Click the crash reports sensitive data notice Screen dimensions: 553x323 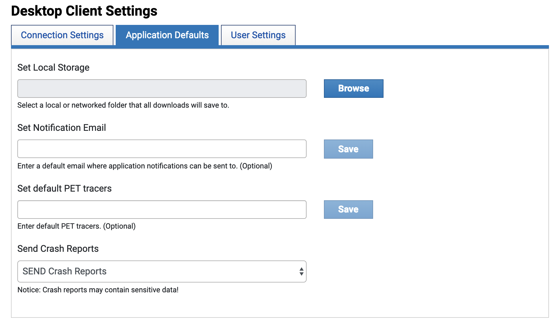[x=98, y=290]
